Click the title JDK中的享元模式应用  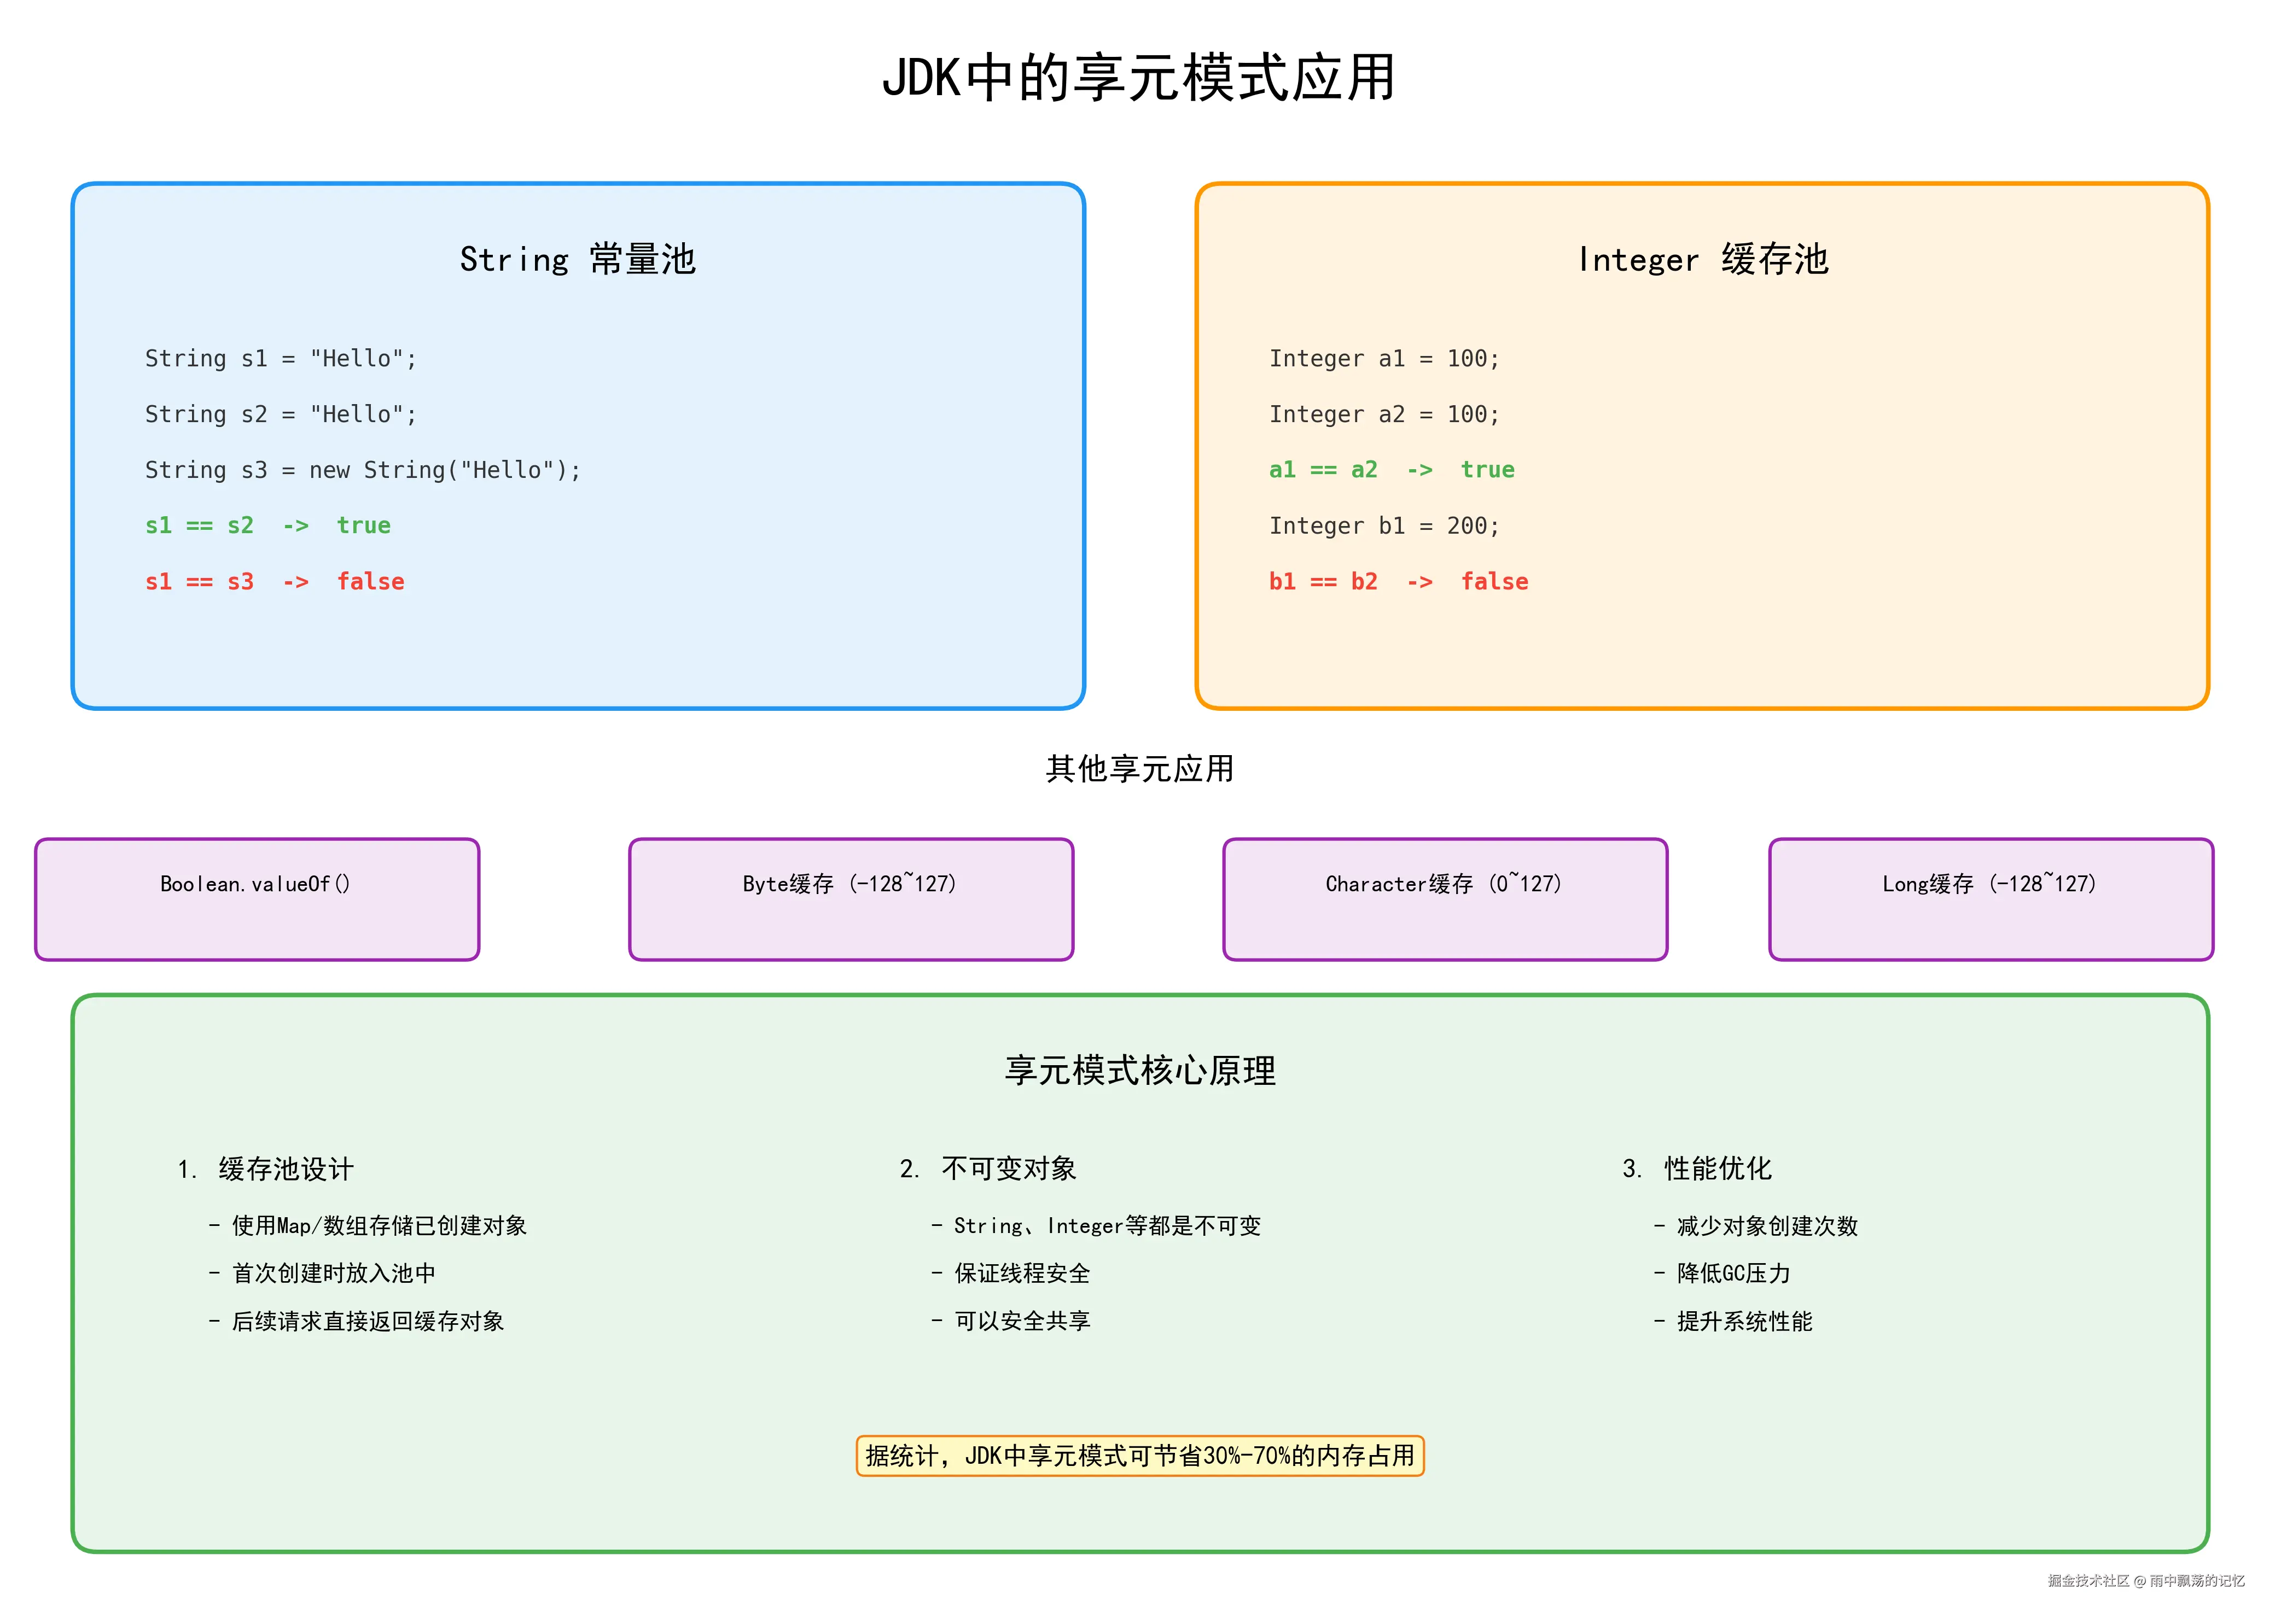click(x=1138, y=78)
